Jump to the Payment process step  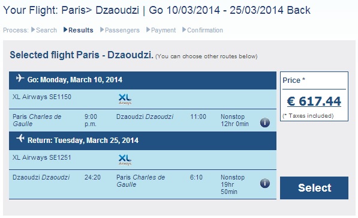pyautogui.click(x=164, y=30)
